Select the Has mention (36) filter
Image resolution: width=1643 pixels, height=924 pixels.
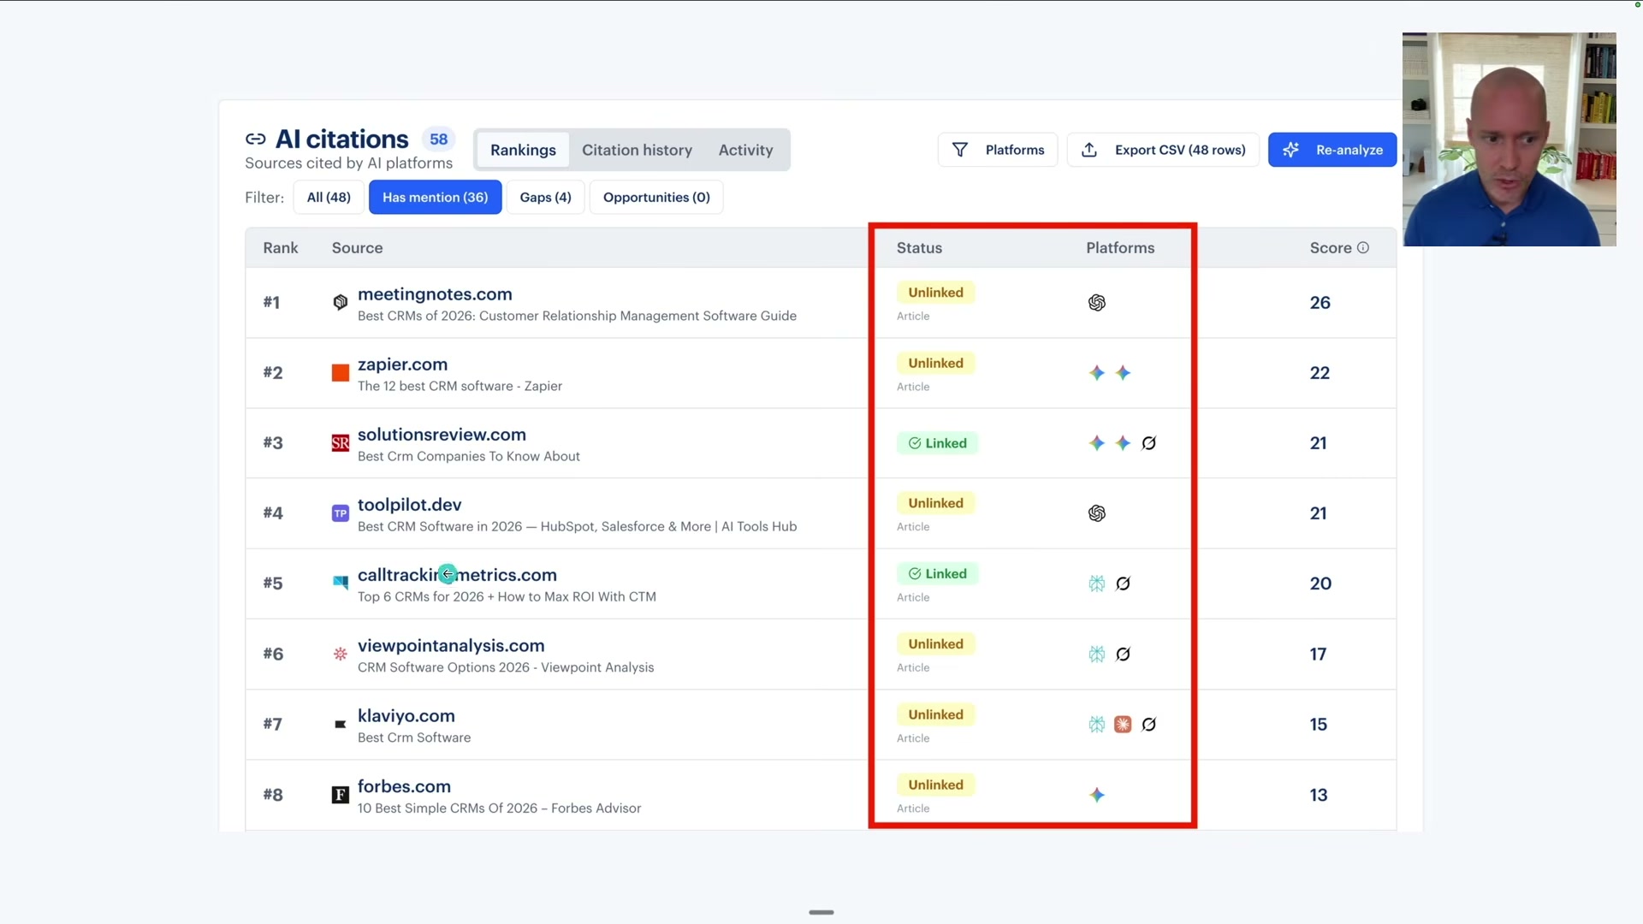(x=435, y=198)
